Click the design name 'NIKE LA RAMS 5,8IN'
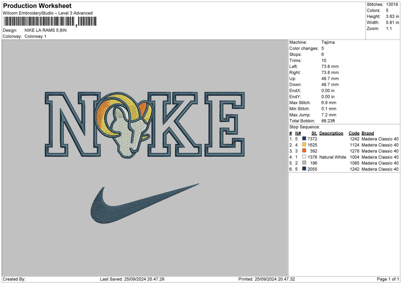The image size is (402, 284). point(46,30)
